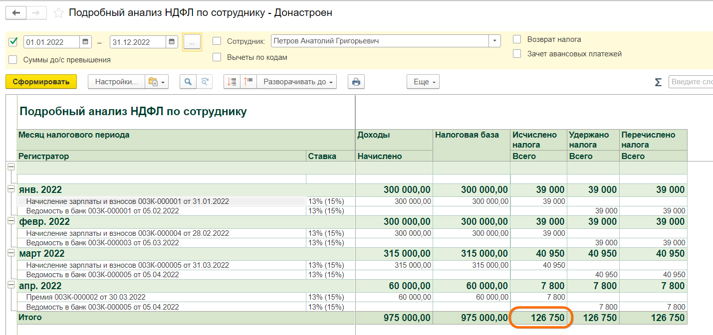
Task: Open the Разворачивать до dropdown
Action: pyautogui.click(x=297, y=82)
